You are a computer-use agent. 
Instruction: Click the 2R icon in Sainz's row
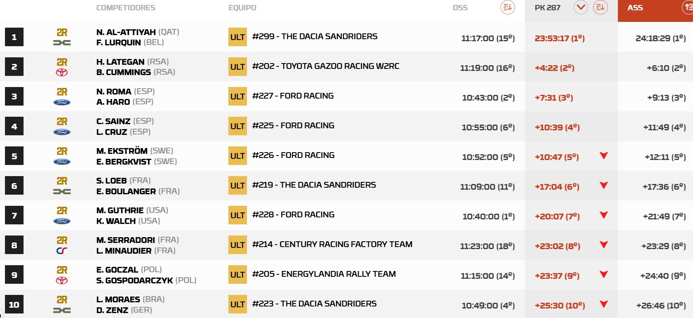click(62, 121)
